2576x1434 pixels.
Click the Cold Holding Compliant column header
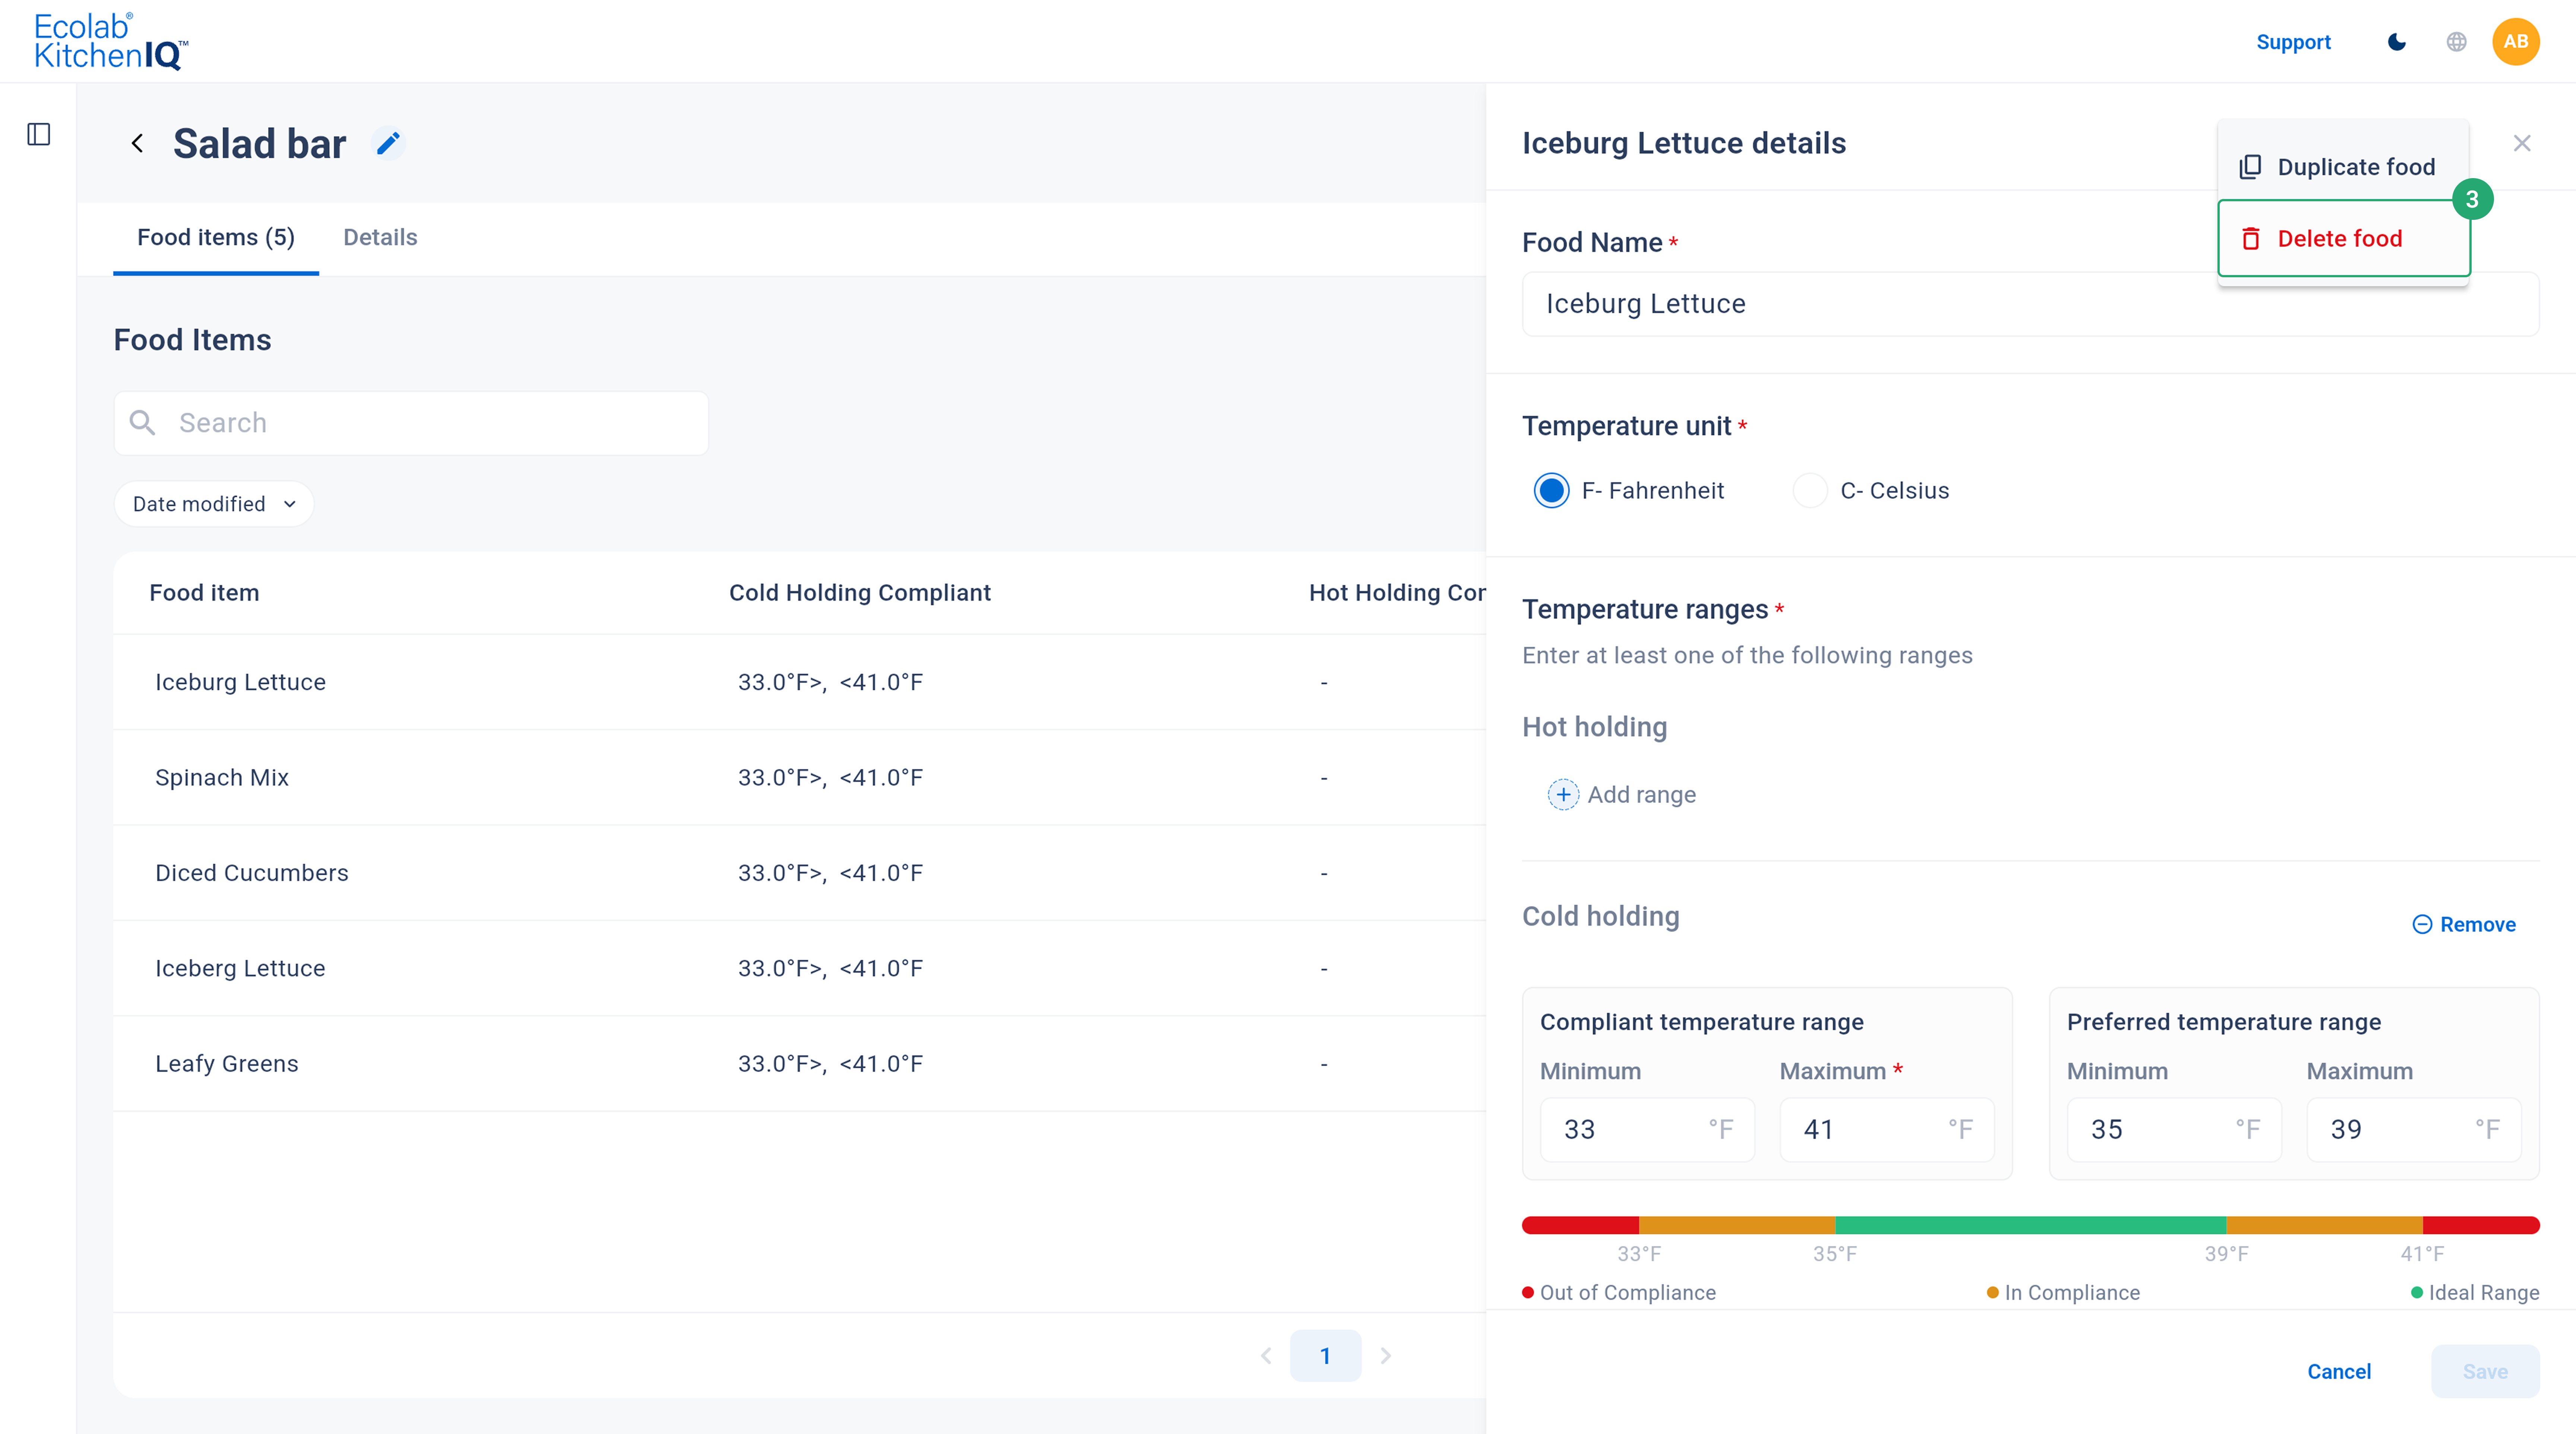pos(860,593)
